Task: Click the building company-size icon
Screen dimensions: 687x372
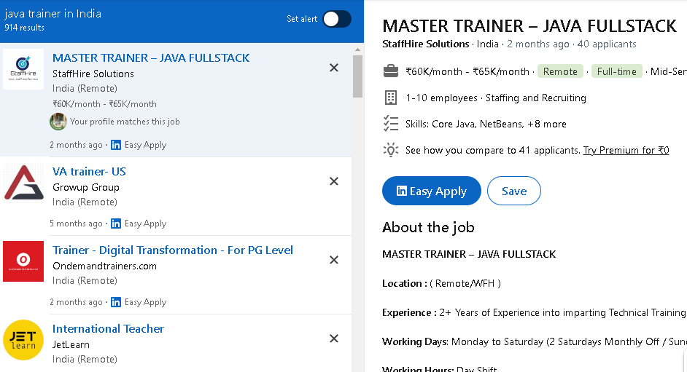Action: (391, 98)
